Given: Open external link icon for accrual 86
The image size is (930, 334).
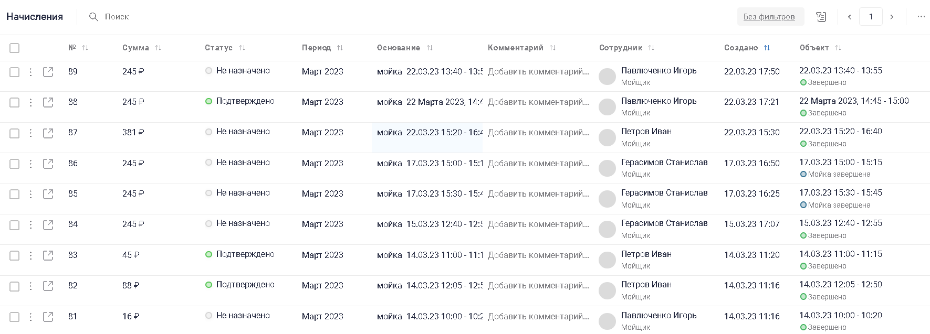Looking at the screenshot, I should coord(48,164).
